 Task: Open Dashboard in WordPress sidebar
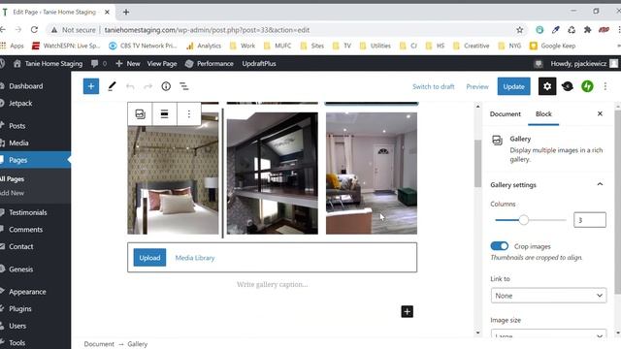click(x=26, y=86)
